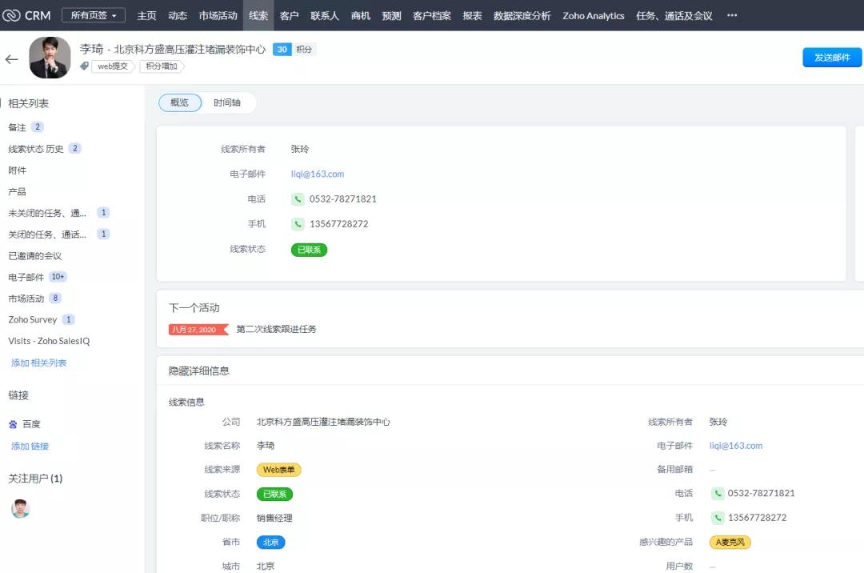Click the tag icon beside web提交
This screenshot has width=864, height=573.
click(x=84, y=66)
